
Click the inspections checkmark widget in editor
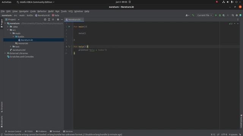pyautogui.click(x=230, y=23)
